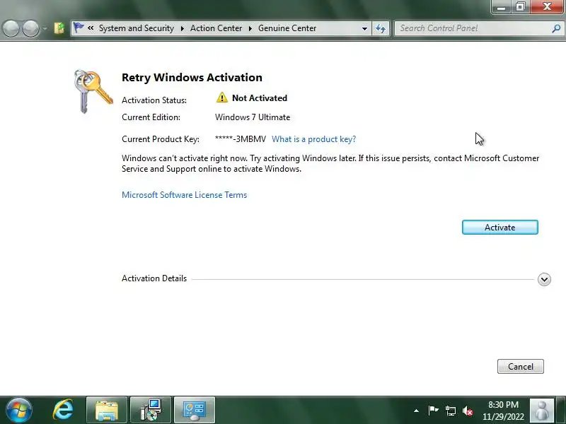566x424 pixels.
Task: Restore down the Control Panel window
Action: (x=520, y=7)
